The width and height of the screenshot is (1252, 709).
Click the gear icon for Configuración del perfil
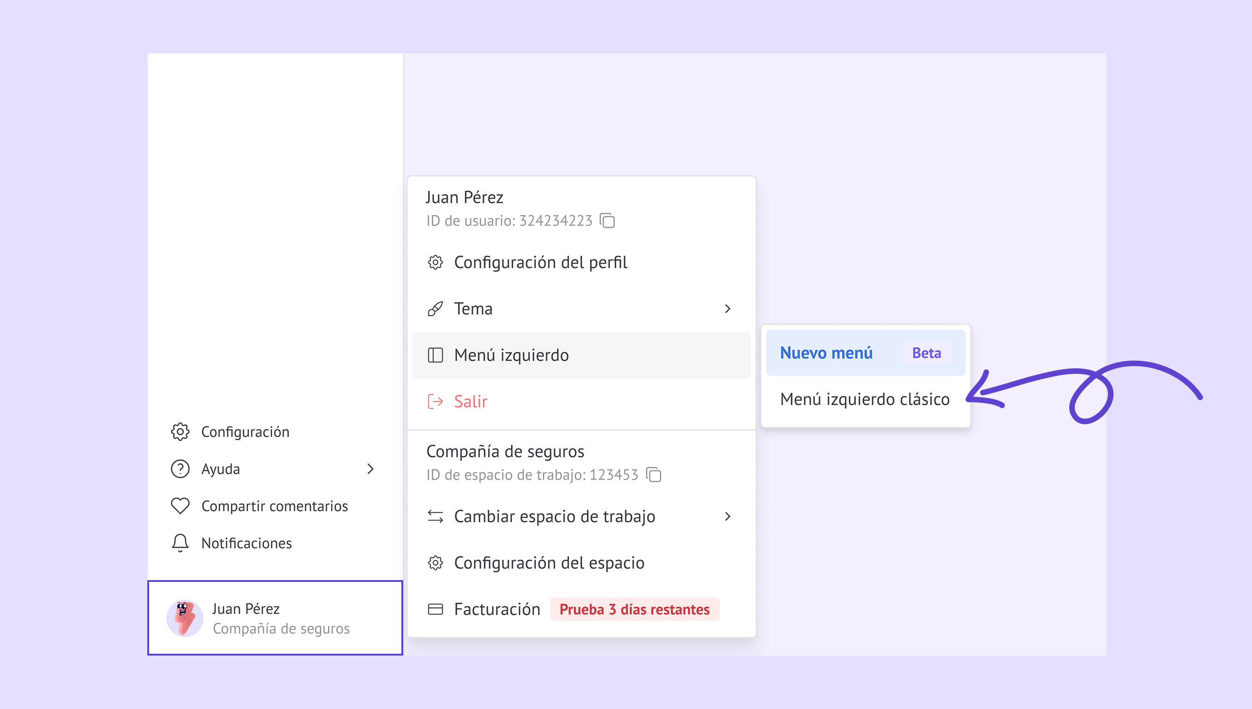pos(435,262)
